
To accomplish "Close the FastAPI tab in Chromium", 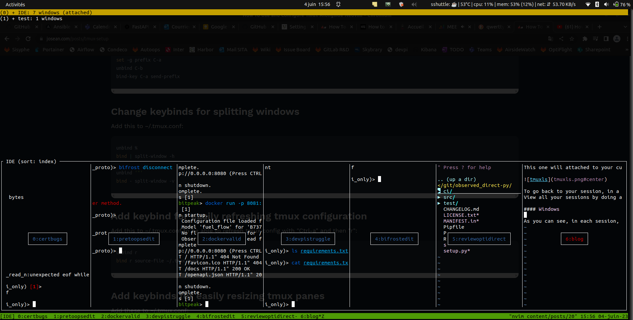I will coord(155,27).
